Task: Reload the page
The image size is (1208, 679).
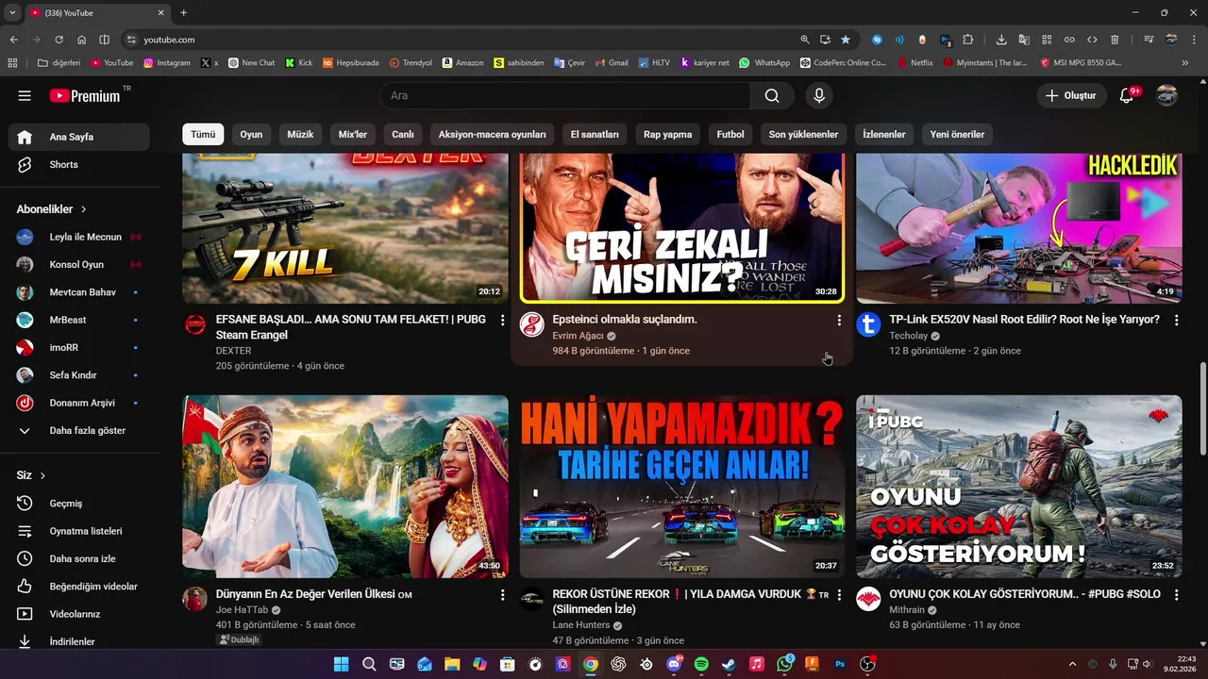Action: (59, 40)
